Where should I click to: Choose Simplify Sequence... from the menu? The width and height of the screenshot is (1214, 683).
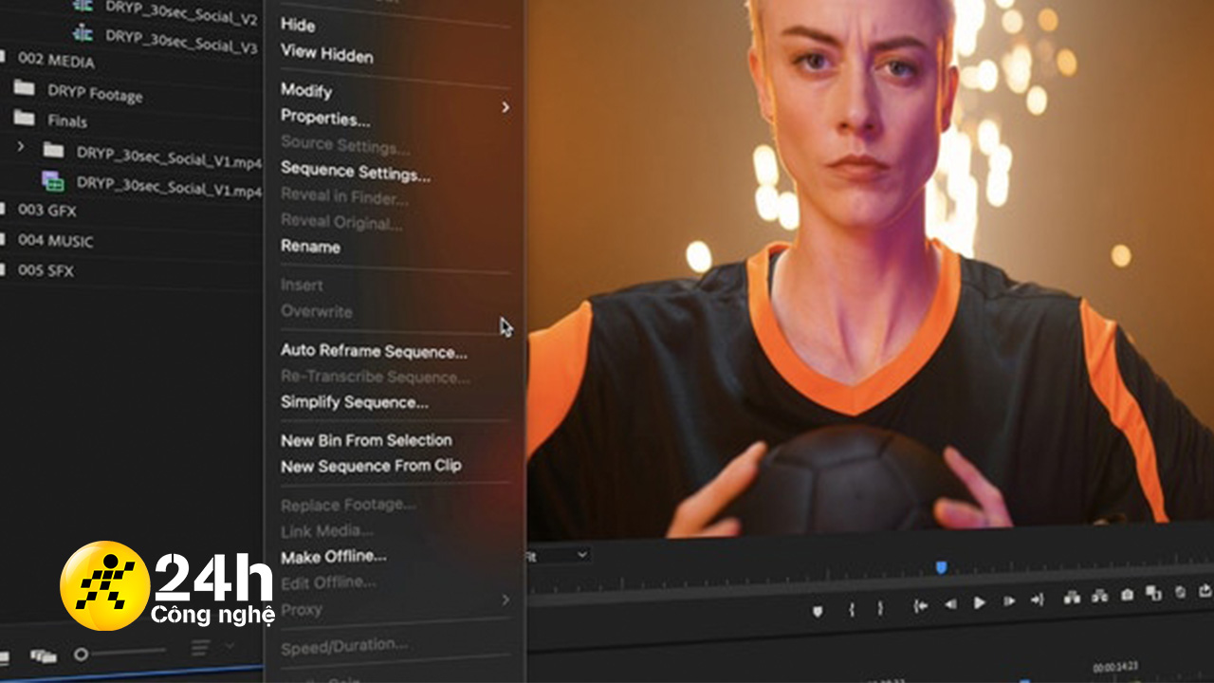click(355, 402)
